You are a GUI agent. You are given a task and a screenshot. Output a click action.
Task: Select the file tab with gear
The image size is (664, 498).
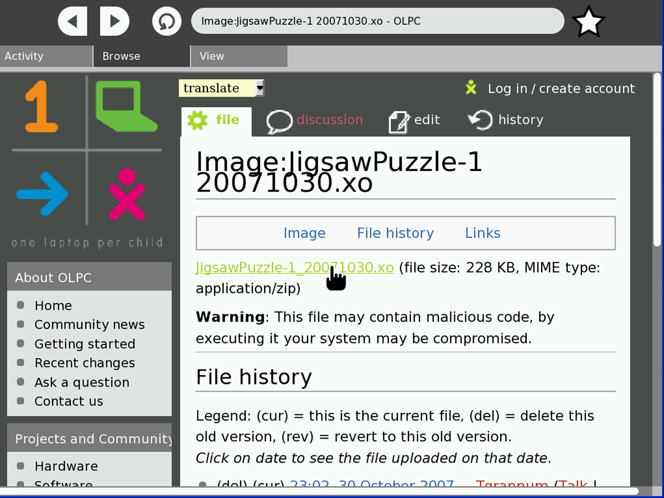click(x=216, y=121)
